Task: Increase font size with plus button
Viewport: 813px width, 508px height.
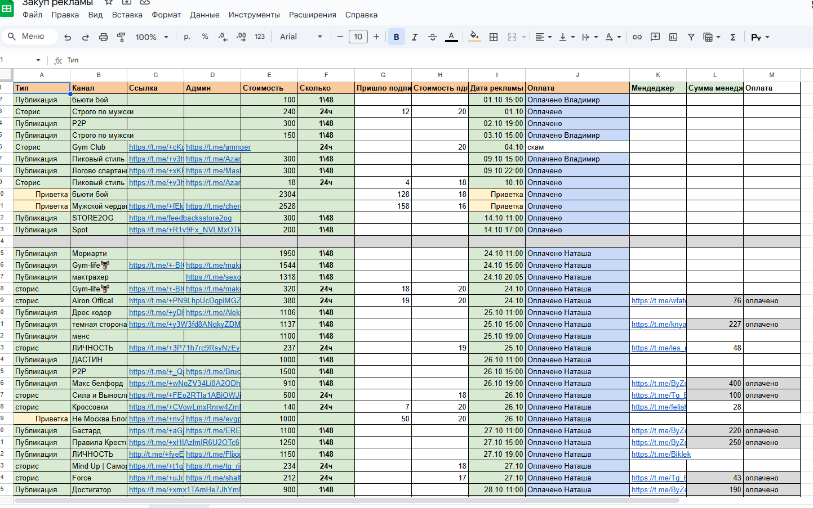Action: click(376, 37)
